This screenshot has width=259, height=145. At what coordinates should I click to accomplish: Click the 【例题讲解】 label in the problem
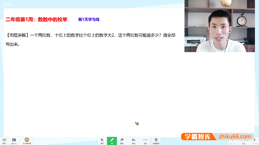[x=18, y=35]
